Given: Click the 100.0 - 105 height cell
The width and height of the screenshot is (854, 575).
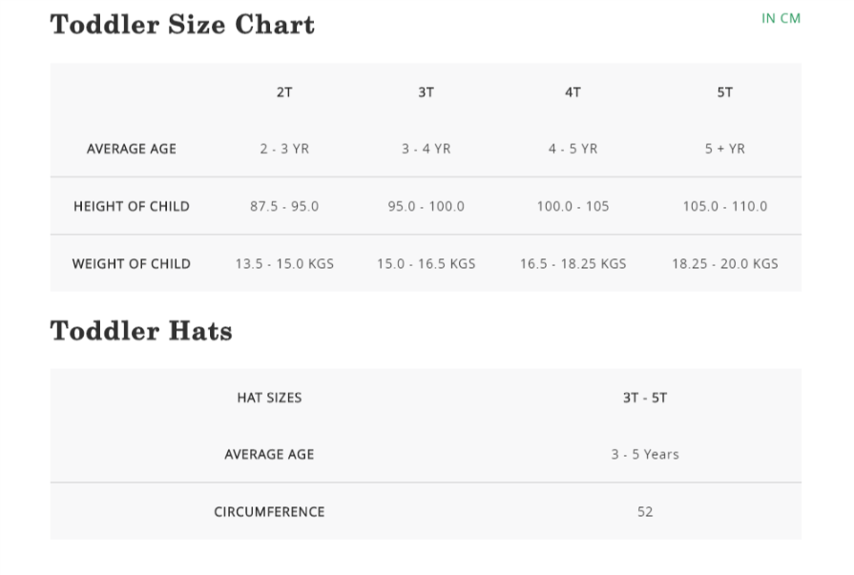Looking at the screenshot, I should point(573,206).
